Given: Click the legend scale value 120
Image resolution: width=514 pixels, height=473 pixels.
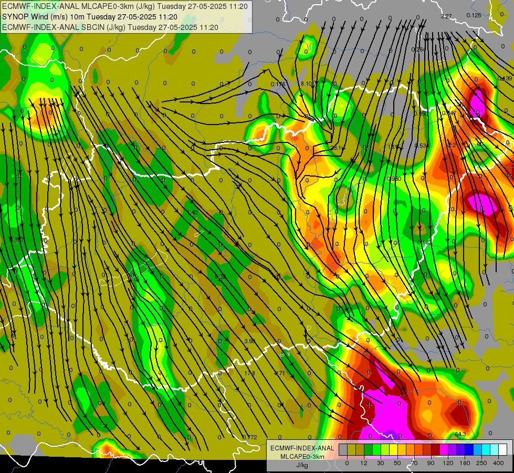Looking at the screenshot, I should click(x=448, y=463).
